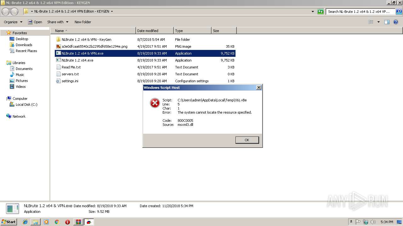Launch Opera browser from the taskbar
This screenshot has height=226, width=403.
pyautogui.click(x=67, y=222)
